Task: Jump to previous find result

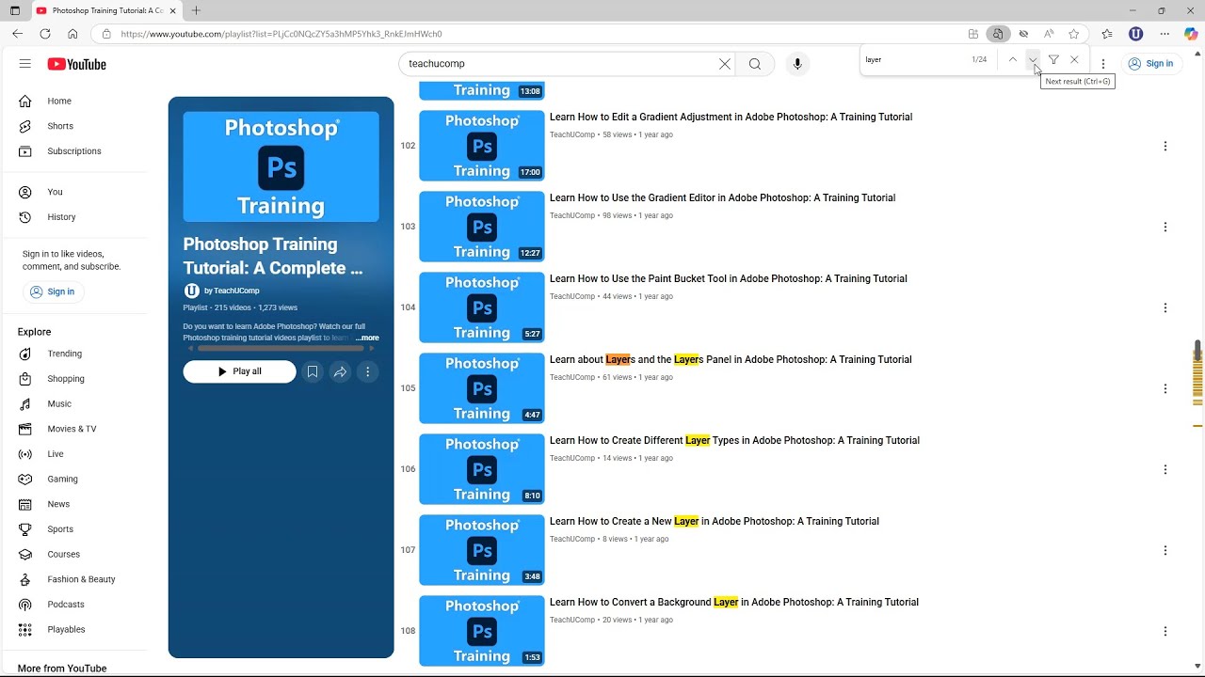Action: (1013, 59)
